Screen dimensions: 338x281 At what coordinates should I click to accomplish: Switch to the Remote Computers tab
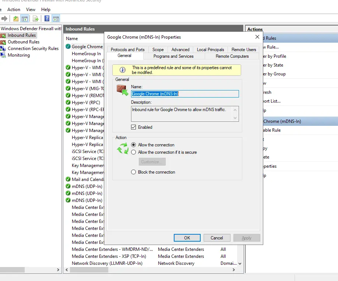click(x=232, y=56)
